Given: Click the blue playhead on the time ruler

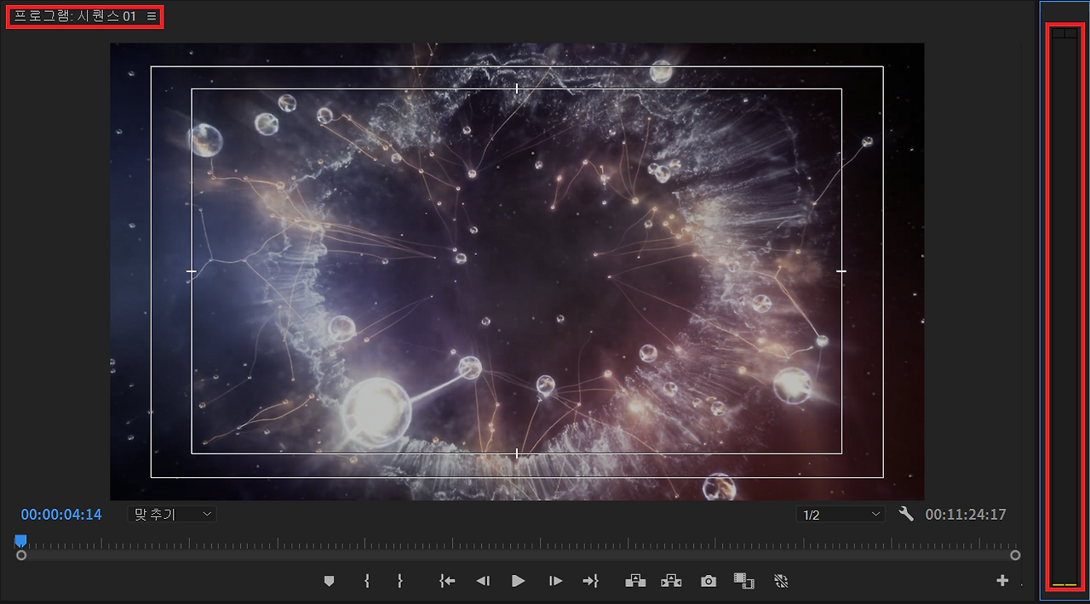Looking at the screenshot, I should tap(20, 541).
